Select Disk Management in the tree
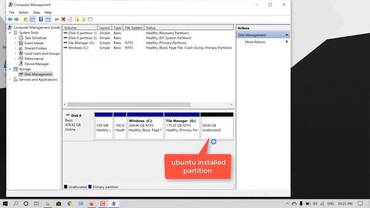 coord(38,75)
